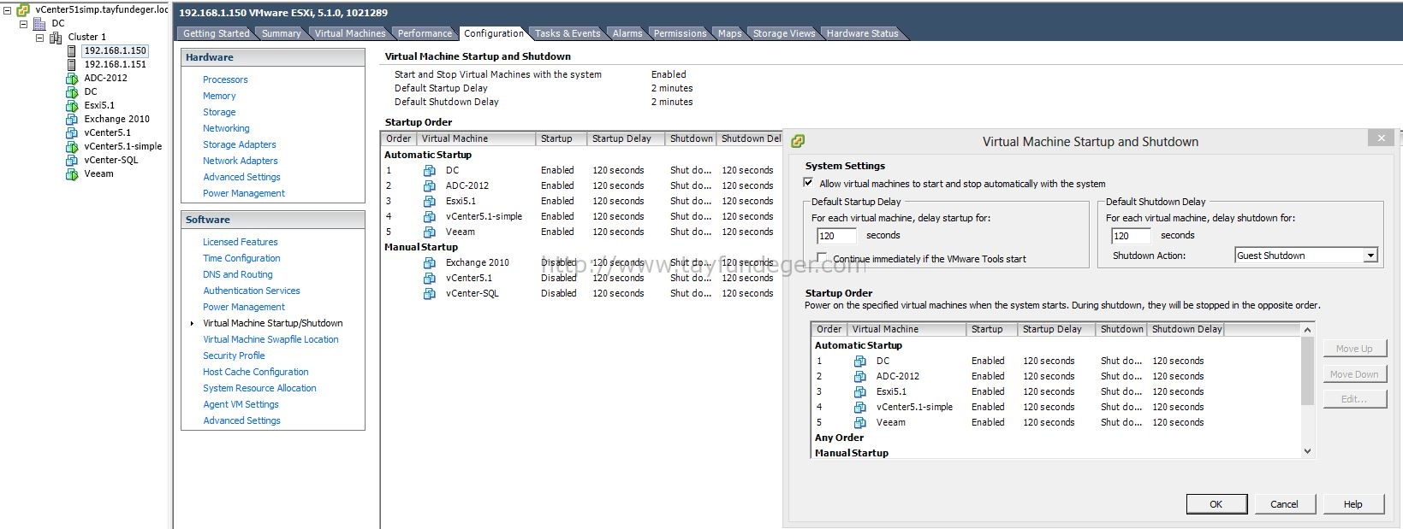Switch to the Hardware Status tab

pyautogui.click(x=862, y=33)
